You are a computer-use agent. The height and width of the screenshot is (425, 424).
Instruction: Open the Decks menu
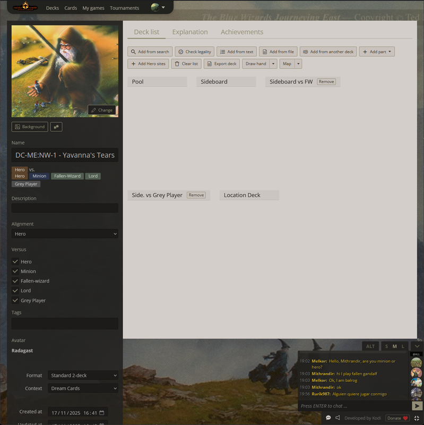pyautogui.click(x=52, y=8)
